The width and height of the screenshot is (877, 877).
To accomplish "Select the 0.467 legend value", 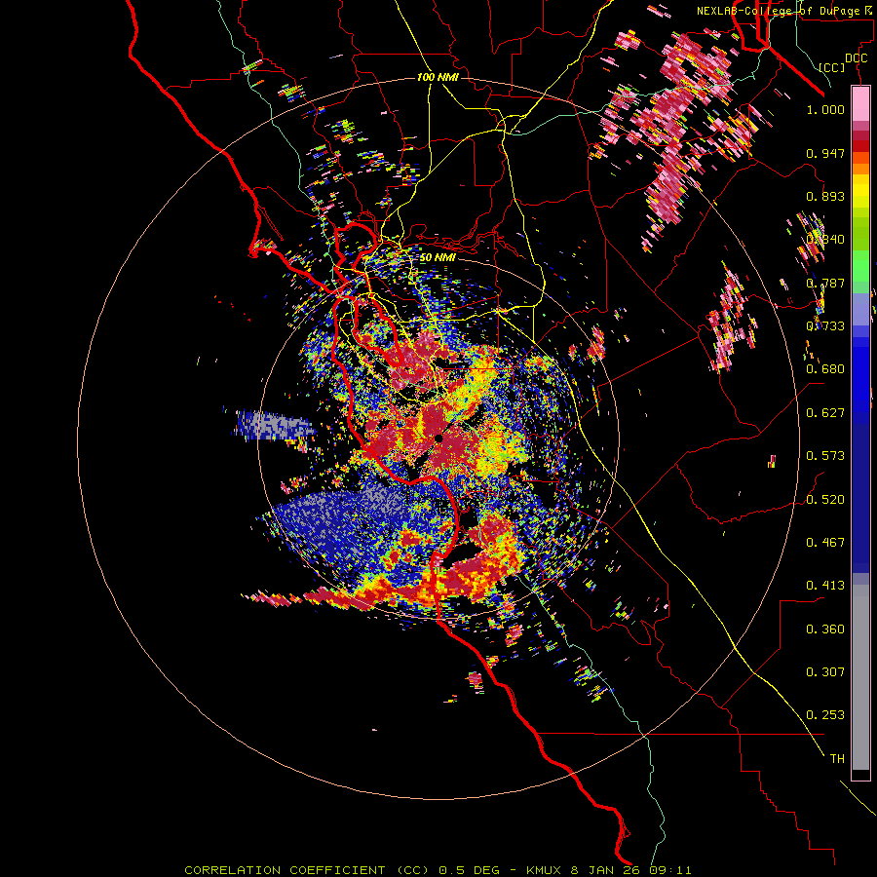I will [x=825, y=543].
